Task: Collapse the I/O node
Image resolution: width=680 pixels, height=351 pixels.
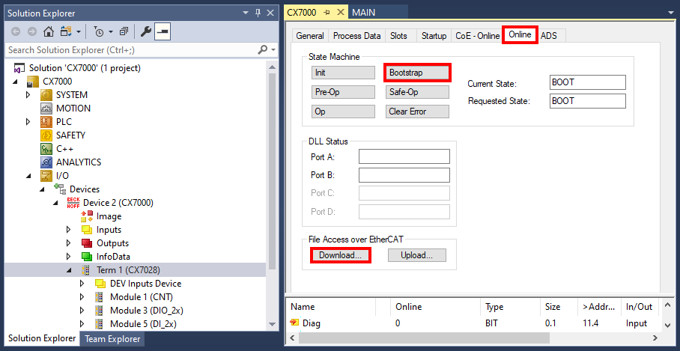Action: (x=28, y=175)
